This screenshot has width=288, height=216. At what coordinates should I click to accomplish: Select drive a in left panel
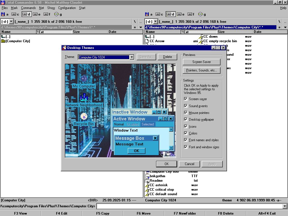(5, 14)
